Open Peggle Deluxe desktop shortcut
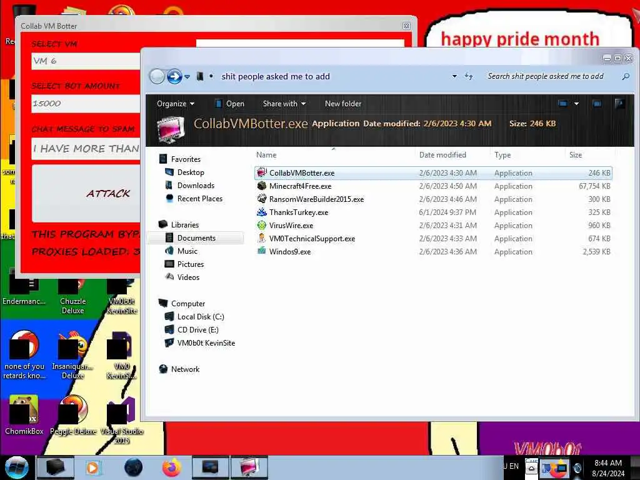The image size is (640, 480). click(x=73, y=416)
